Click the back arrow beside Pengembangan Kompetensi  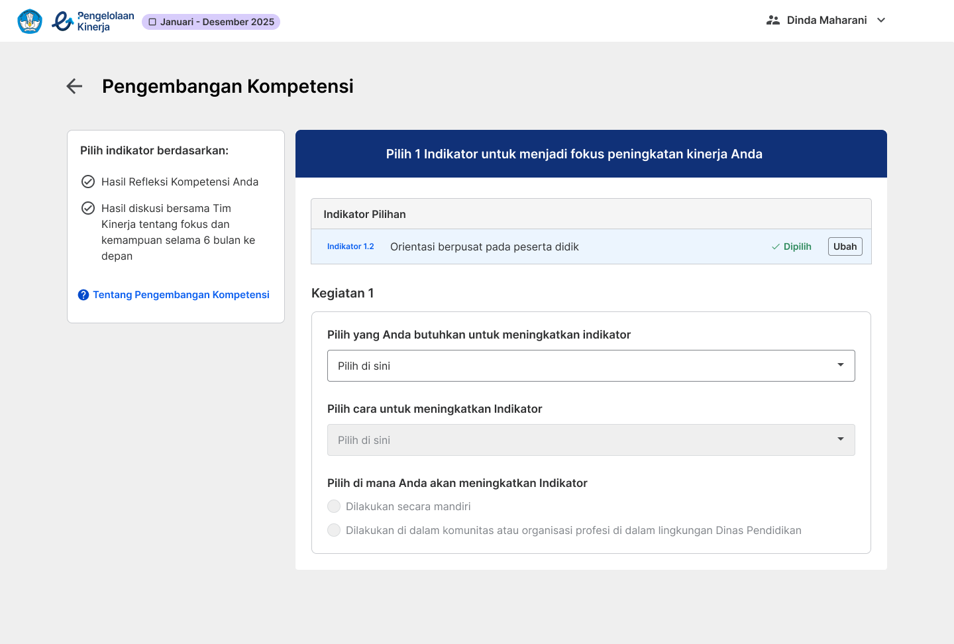tap(74, 86)
